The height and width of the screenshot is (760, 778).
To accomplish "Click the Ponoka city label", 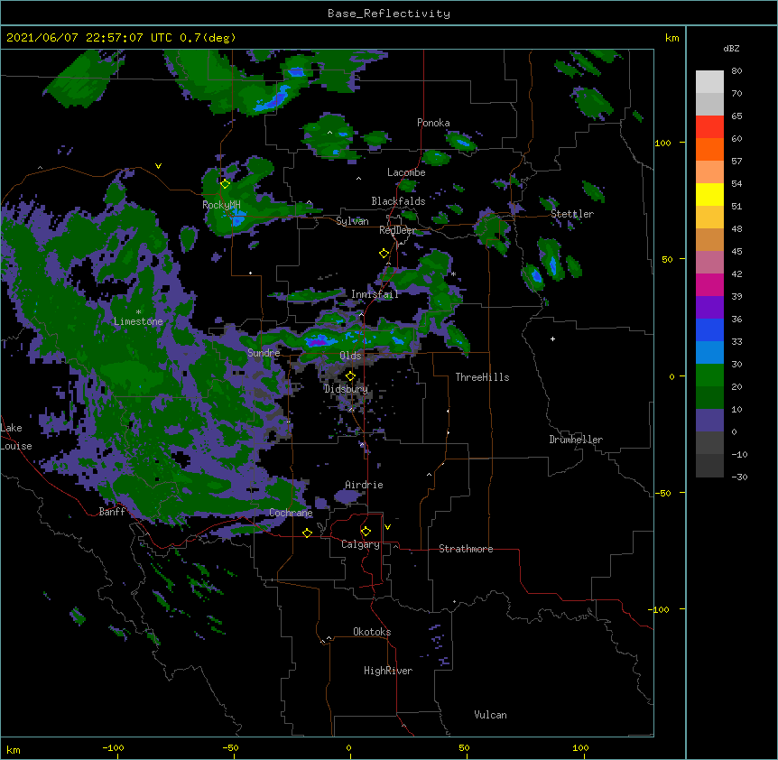I will coord(433,123).
